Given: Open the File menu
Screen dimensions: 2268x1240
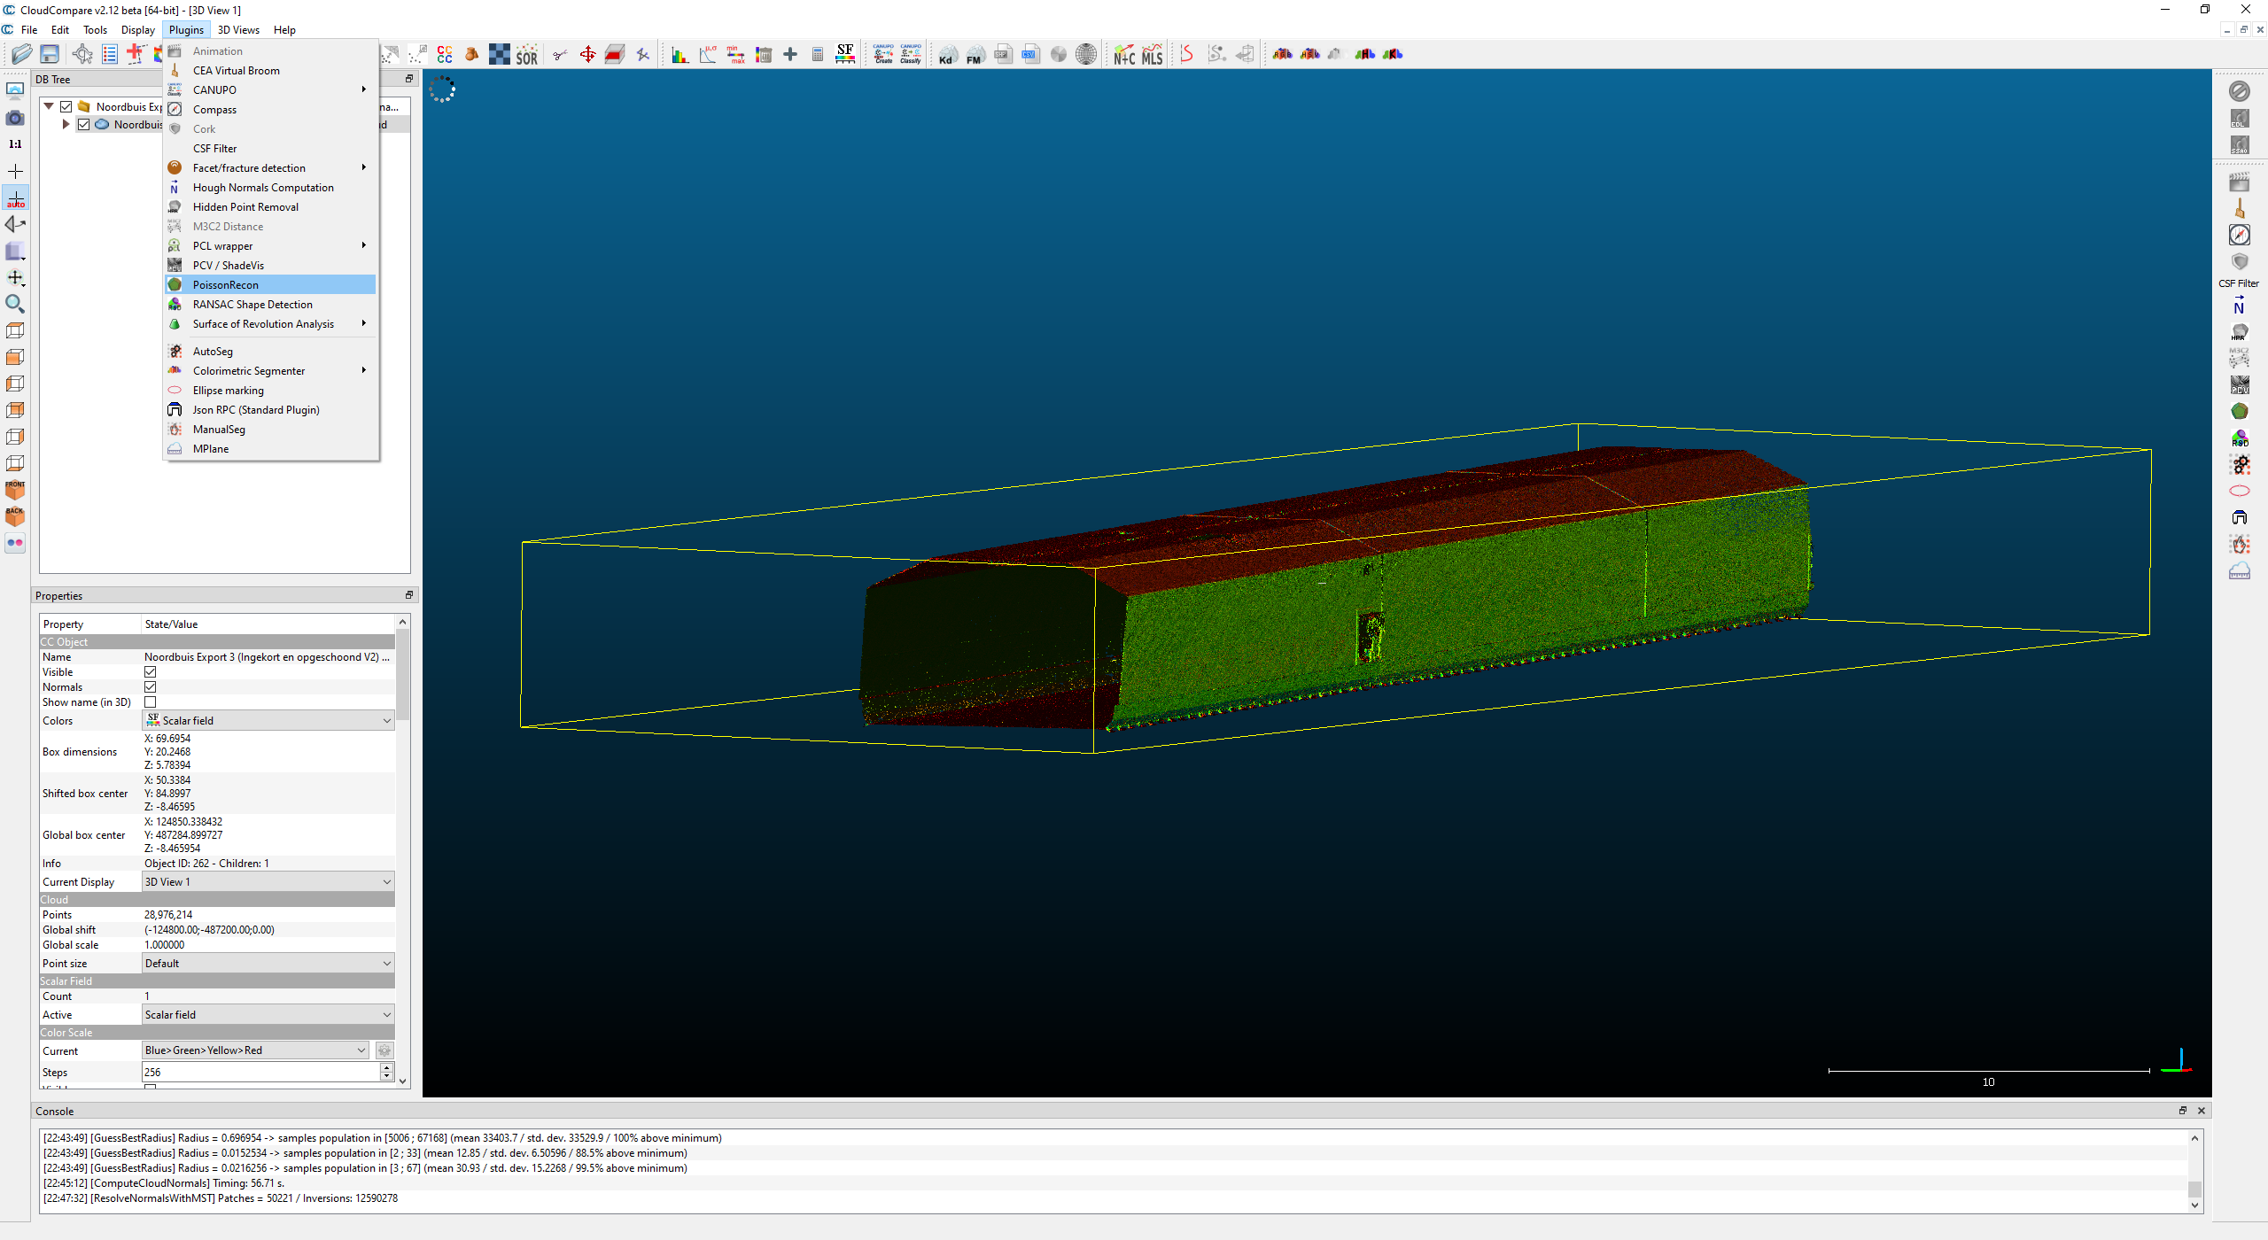Looking at the screenshot, I should point(29,30).
